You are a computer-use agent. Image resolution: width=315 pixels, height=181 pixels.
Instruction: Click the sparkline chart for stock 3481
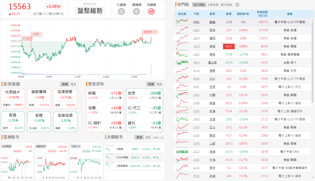click(182, 22)
